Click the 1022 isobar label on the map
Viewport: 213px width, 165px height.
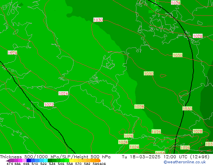click(x=49, y=104)
